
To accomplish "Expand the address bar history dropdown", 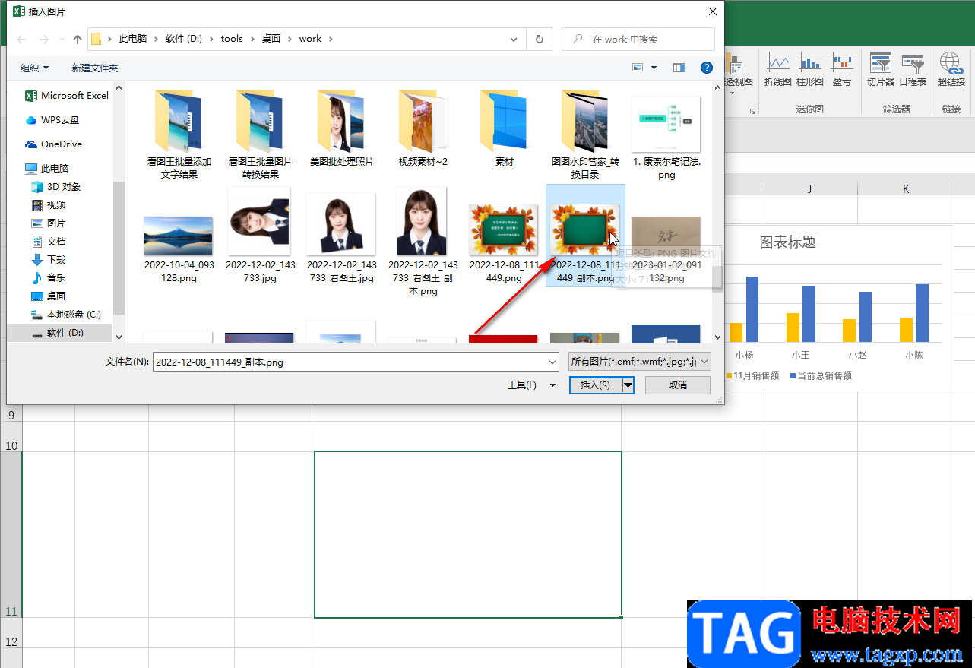I will [514, 39].
